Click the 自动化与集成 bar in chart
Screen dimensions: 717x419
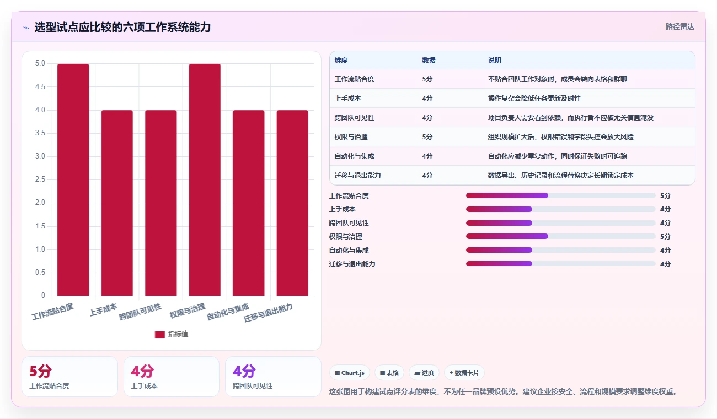tap(249, 203)
